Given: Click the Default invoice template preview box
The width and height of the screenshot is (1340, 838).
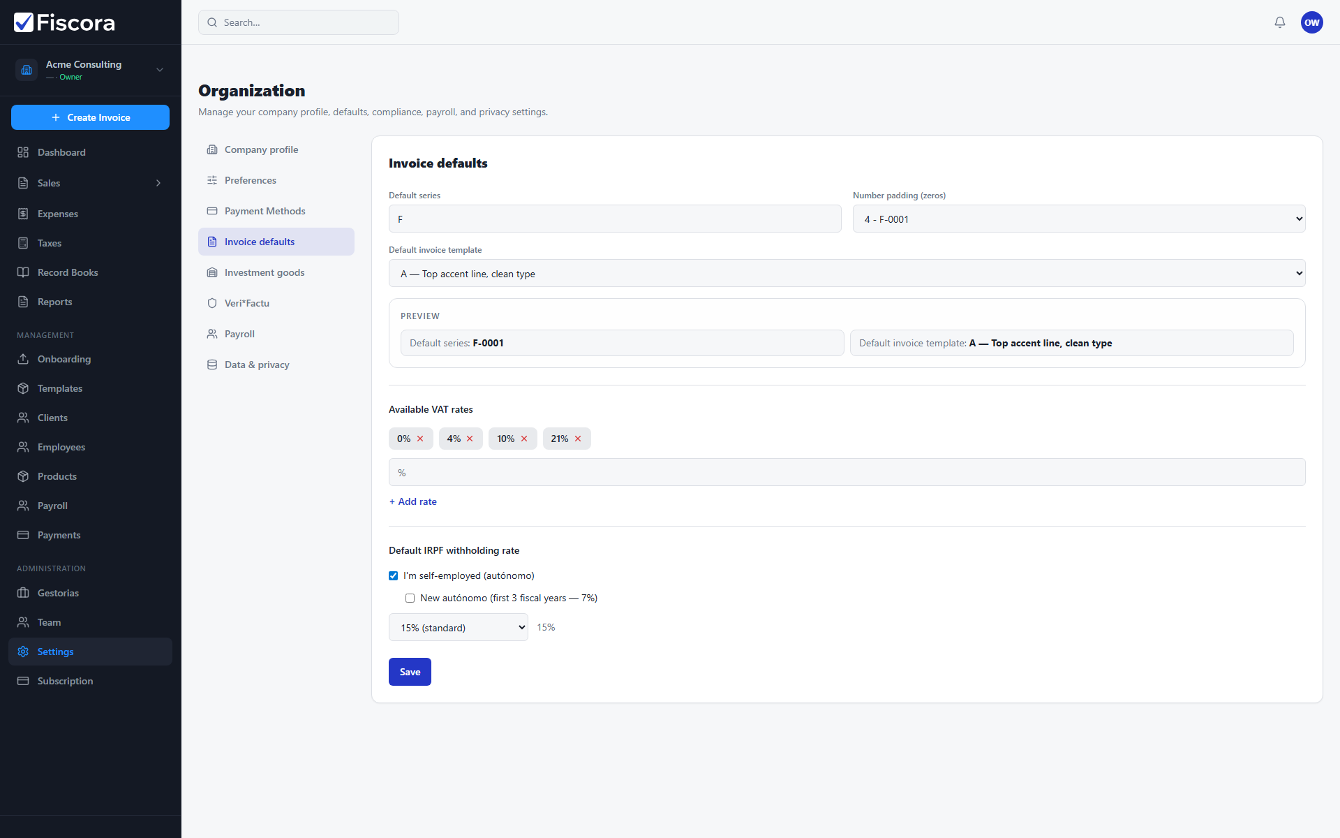Looking at the screenshot, I should click(x=1071, y=343).
